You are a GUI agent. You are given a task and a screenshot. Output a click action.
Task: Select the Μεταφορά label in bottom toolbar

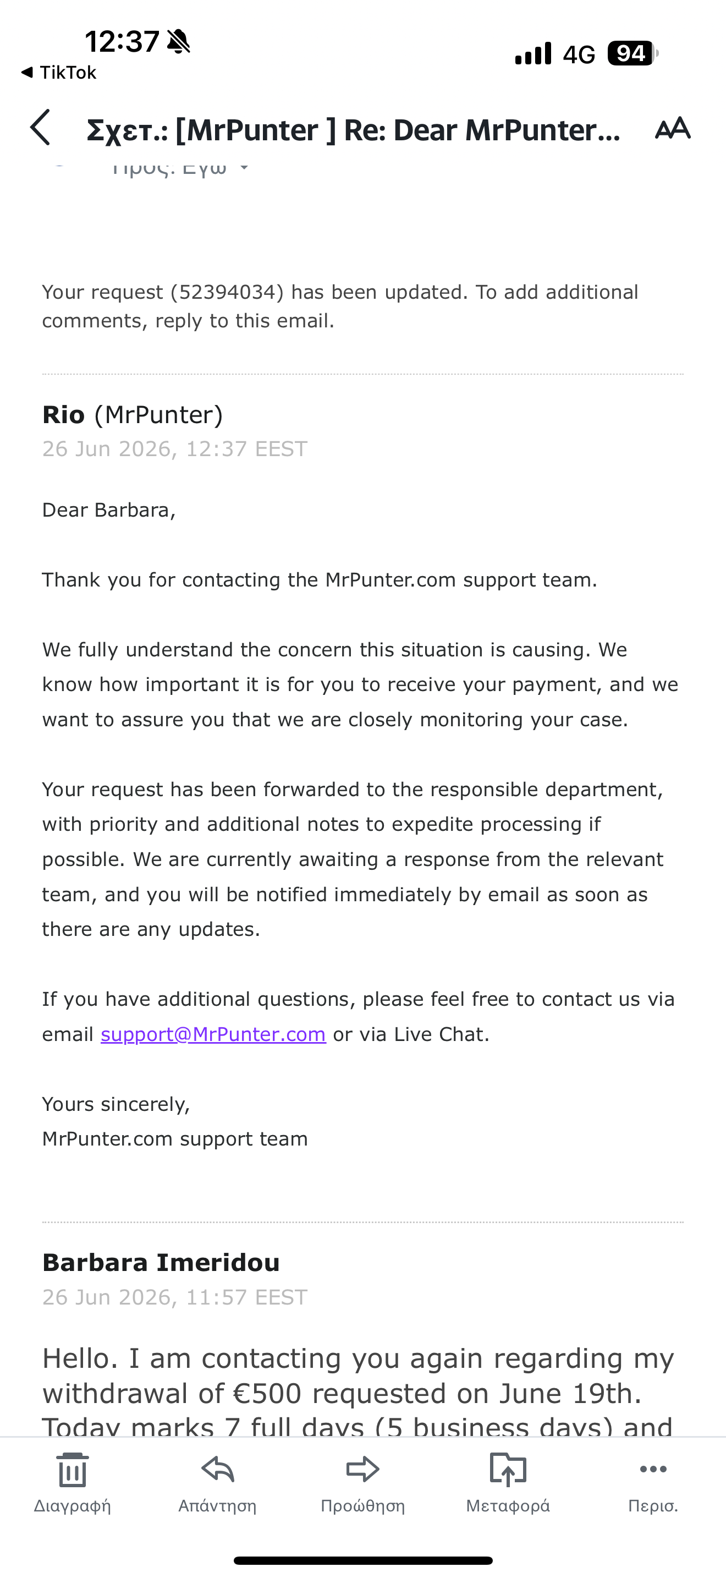[x=508, y=1506]
